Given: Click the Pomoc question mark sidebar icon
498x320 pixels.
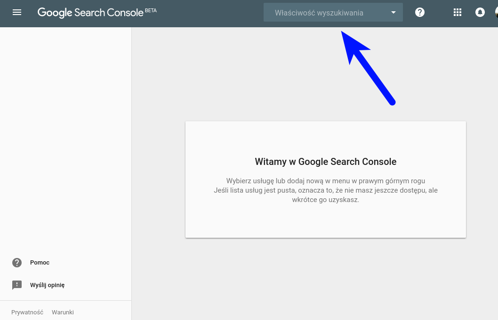Looking at the screenshot, I should 17,263.
